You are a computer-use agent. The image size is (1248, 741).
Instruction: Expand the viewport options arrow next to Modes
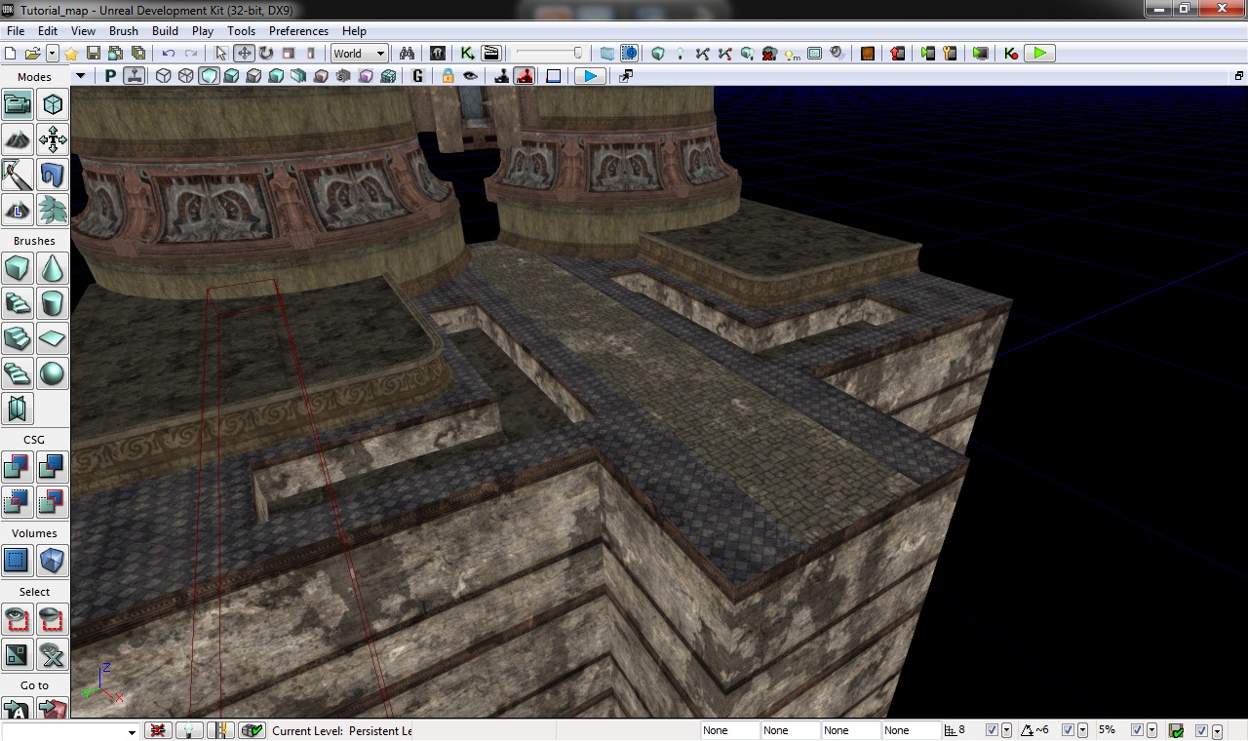[x=81, y=76]
